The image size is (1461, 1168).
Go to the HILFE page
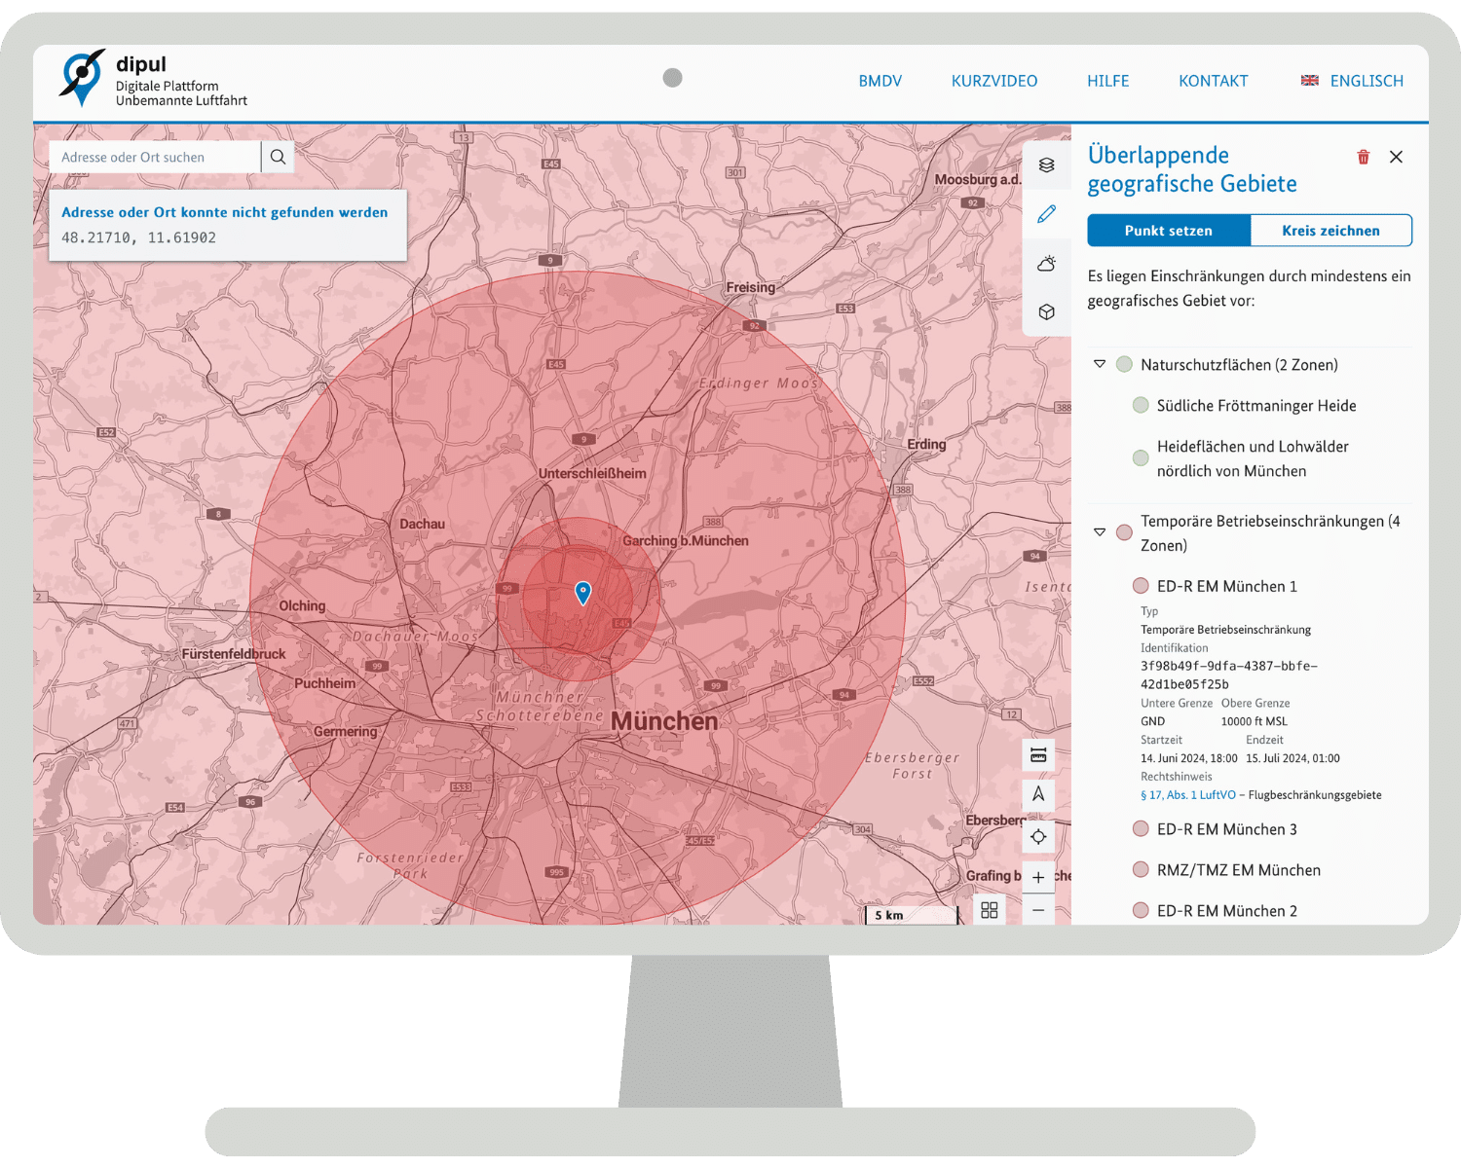(1107, 81)
